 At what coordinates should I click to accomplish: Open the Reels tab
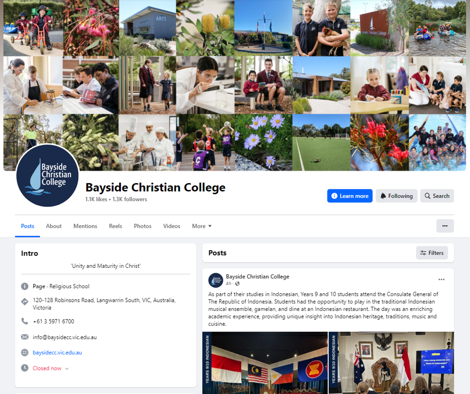coord(116,226)
